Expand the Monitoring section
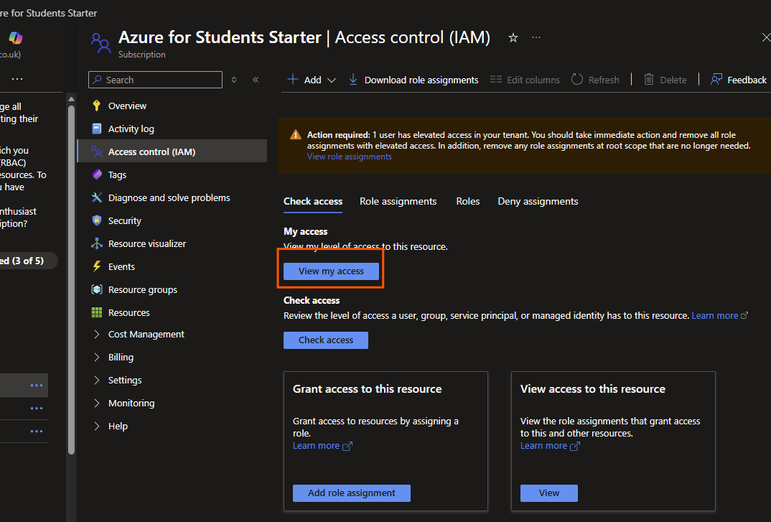This screenshot has height=522, width=771. coord(97,403)
